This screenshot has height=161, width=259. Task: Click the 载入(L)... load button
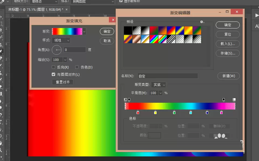click(228, 44)
